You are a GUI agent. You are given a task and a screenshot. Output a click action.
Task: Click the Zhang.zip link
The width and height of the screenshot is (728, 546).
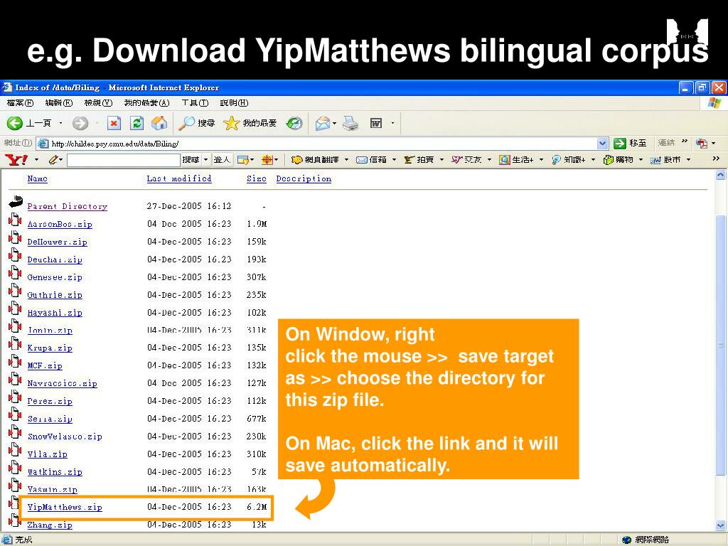[50, 525]
